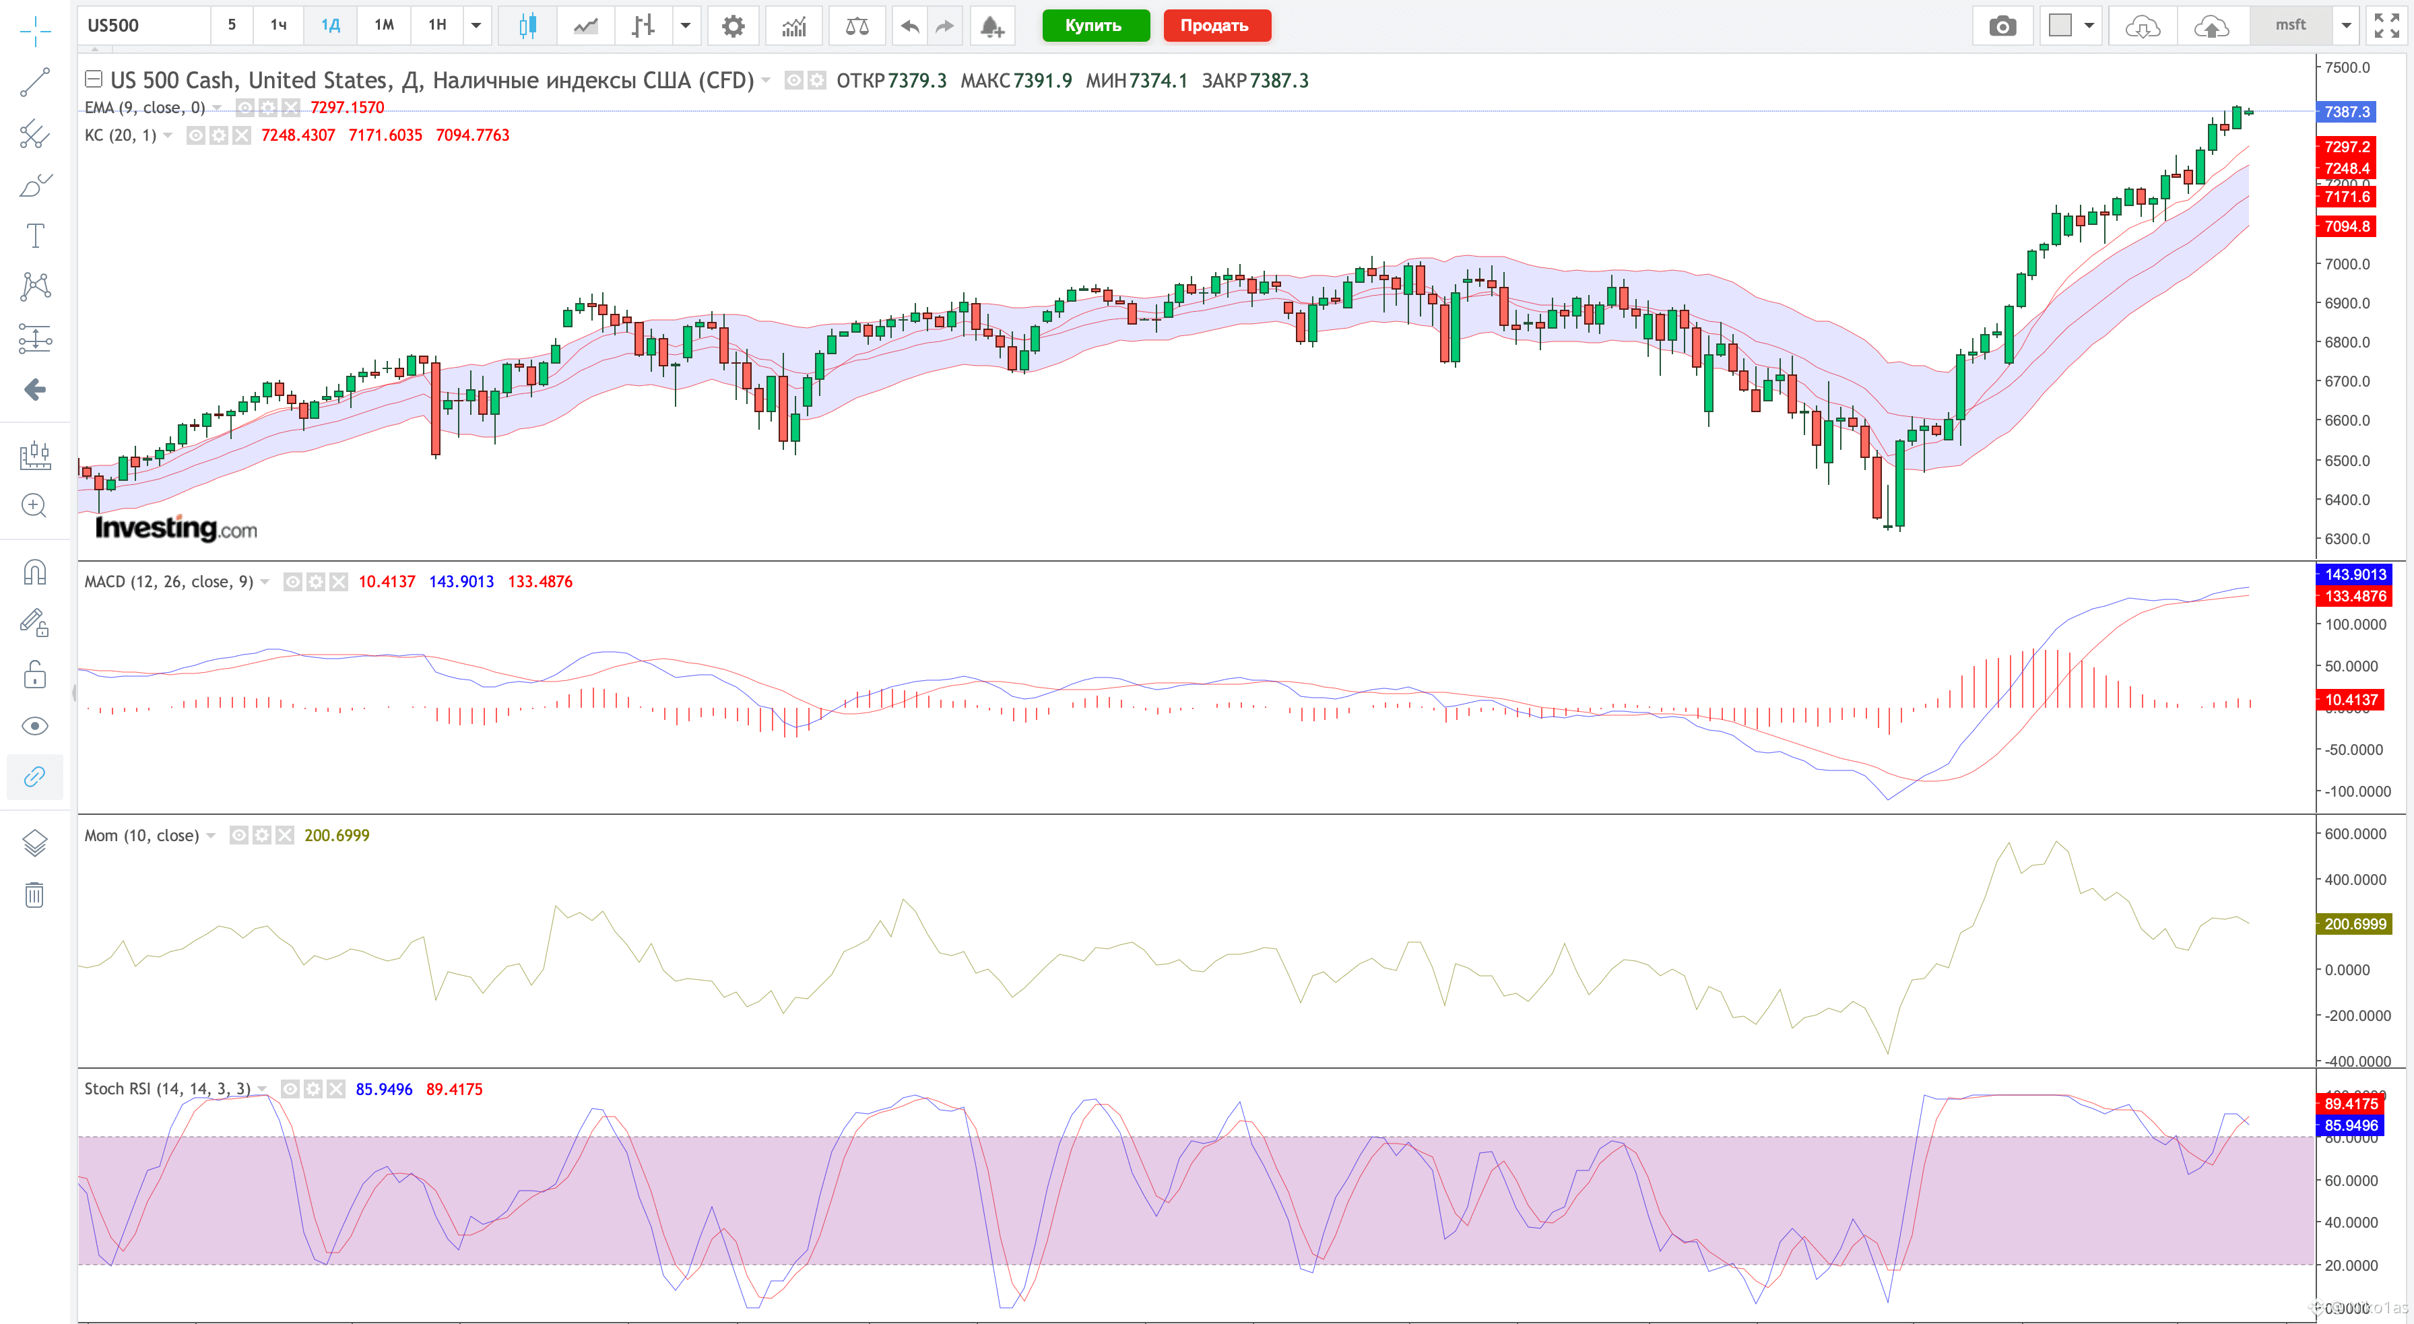Remove the Stoch RSI indicator

tap(335, 1089)
